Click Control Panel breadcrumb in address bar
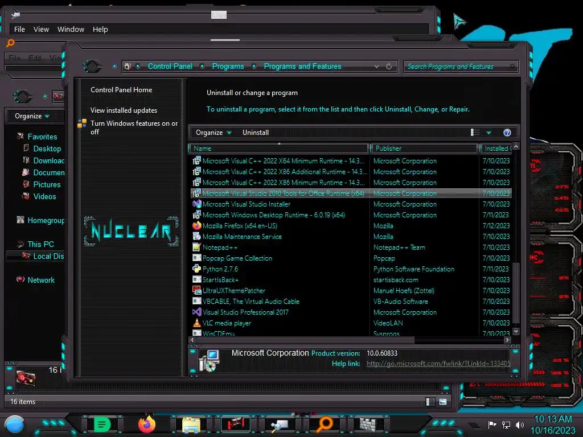Image resolution: width=583 pixels, height=437 pixels. 170,67
